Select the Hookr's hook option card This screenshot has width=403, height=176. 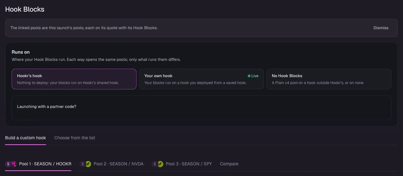[74, 79]
